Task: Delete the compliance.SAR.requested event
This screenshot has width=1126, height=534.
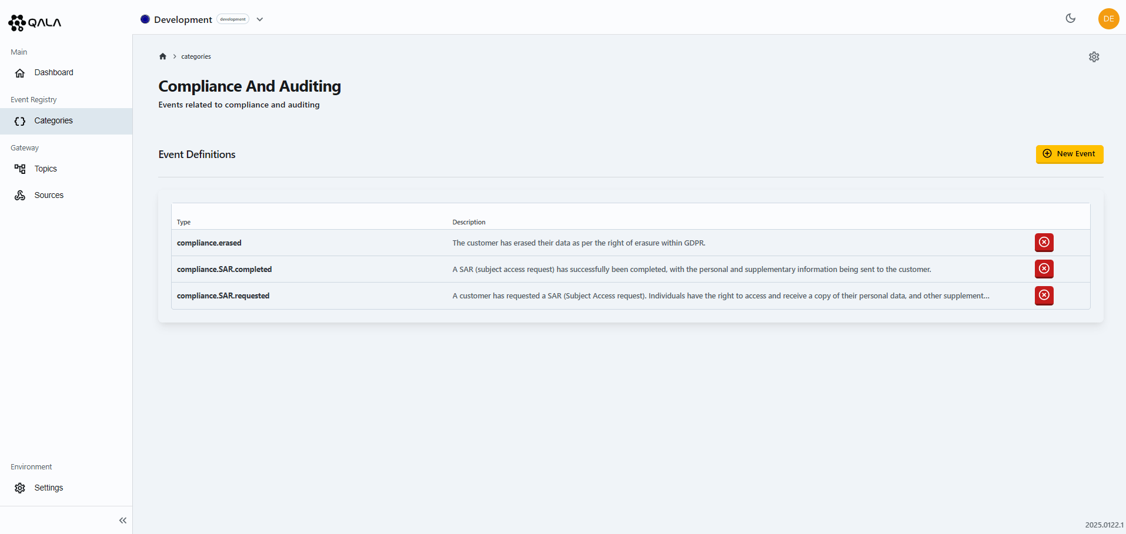Action: pyautogui.click(x=1044, y=295)
